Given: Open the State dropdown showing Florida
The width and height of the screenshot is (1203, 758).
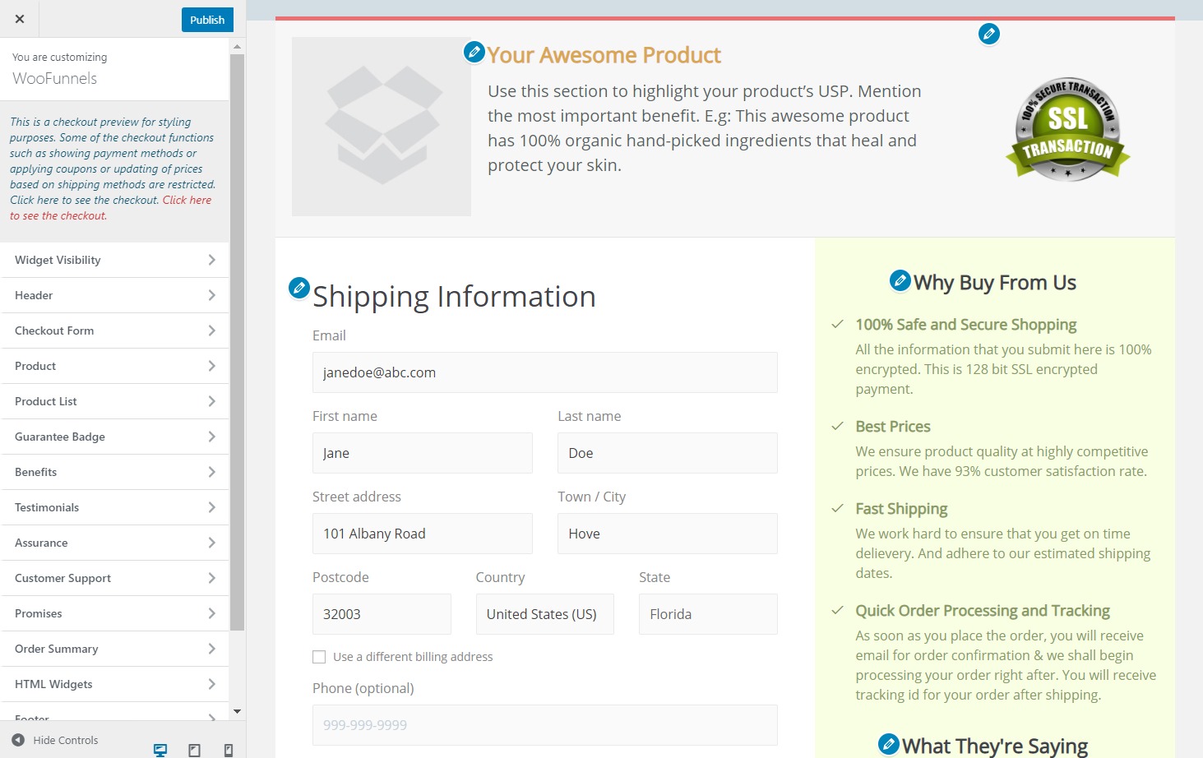Looking at the screenshot, I should point(707,614).
